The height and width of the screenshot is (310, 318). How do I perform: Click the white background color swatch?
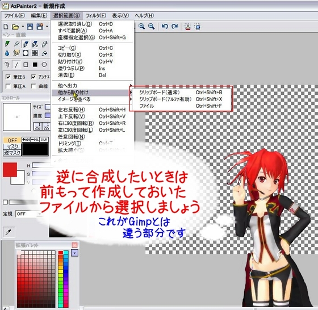tap(20, 180)
